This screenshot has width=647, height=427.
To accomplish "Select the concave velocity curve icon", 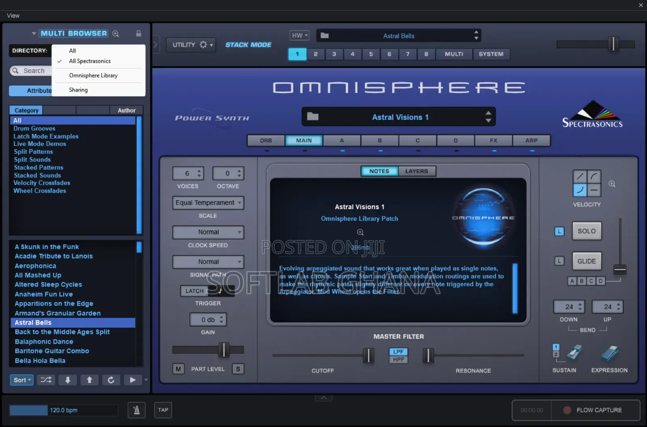I will point(580,190).
